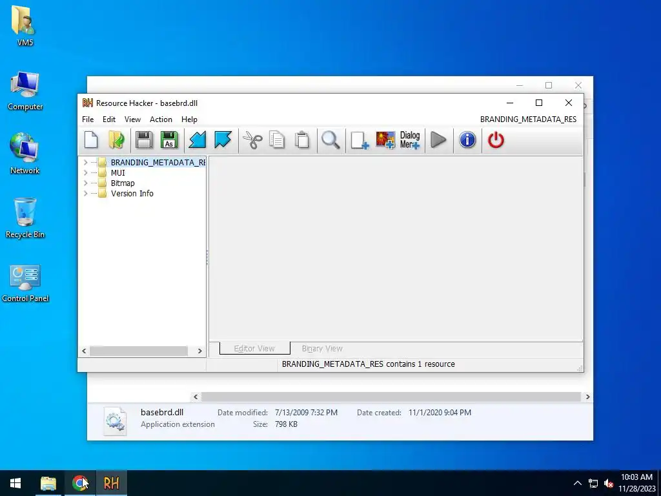
Task: Click the import resource down-arrow icon
Action: pos(197,140)
